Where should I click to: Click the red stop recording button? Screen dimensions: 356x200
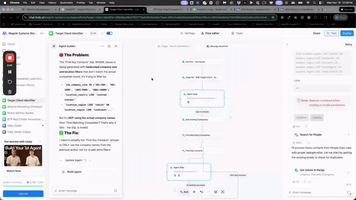[10, 58]
